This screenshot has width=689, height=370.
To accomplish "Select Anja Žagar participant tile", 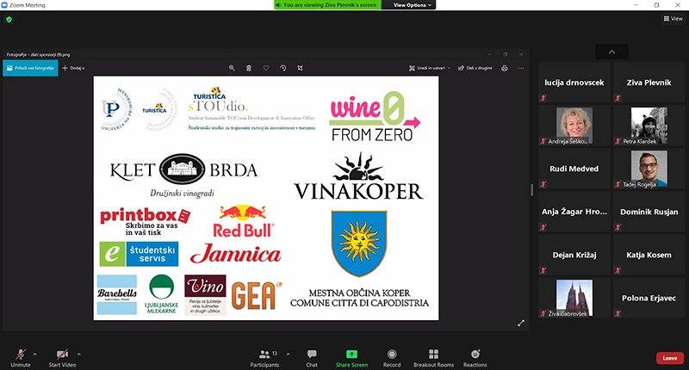I will (574, 212).
